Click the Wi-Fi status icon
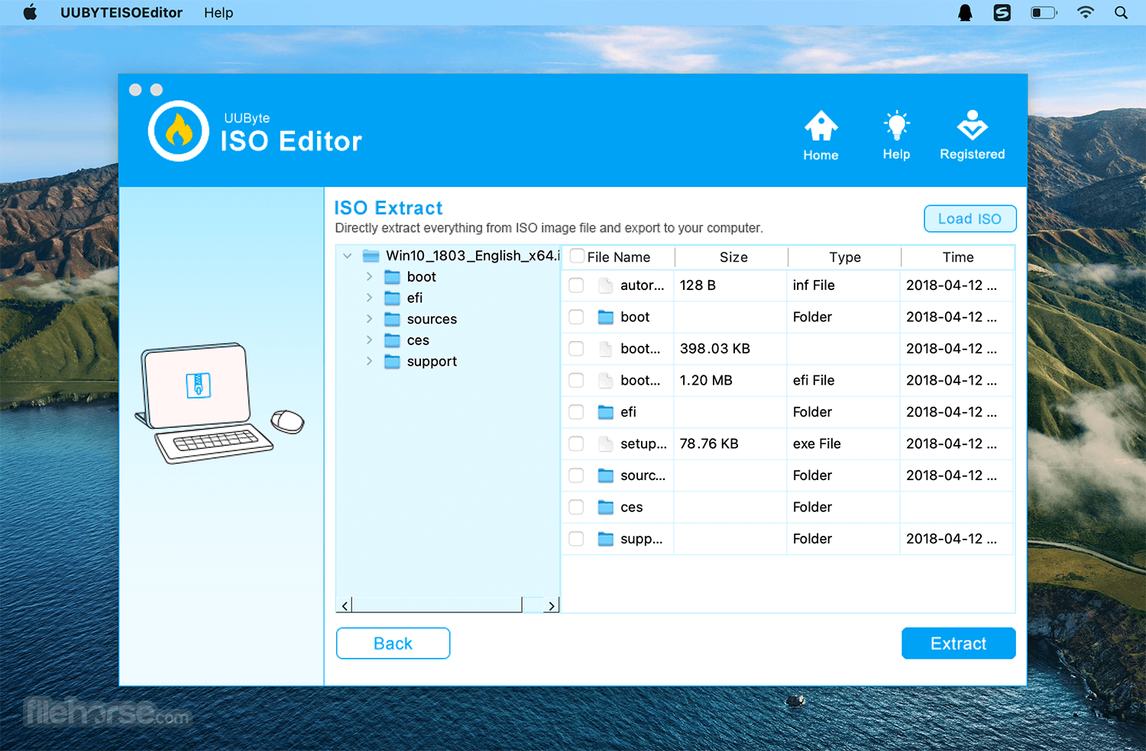 click(x=1085, y=12)
